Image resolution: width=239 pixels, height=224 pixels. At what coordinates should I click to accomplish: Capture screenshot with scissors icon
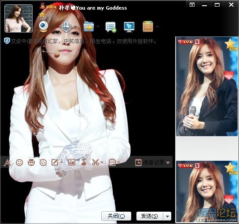click(96, 163)
